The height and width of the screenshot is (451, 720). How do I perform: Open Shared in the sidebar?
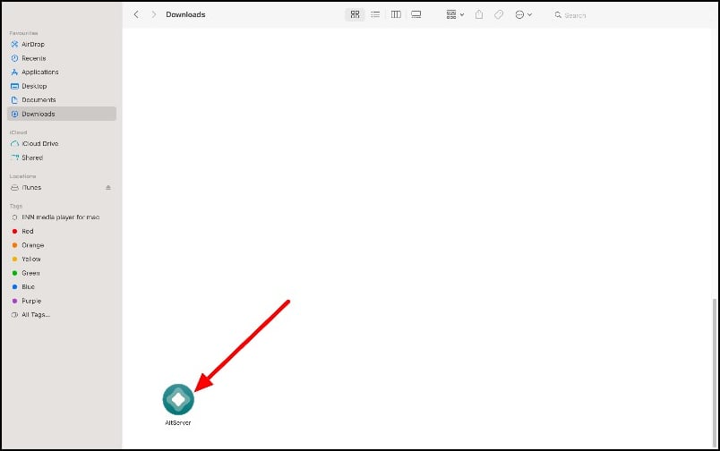pyautogui.click(x=62, y=157)
